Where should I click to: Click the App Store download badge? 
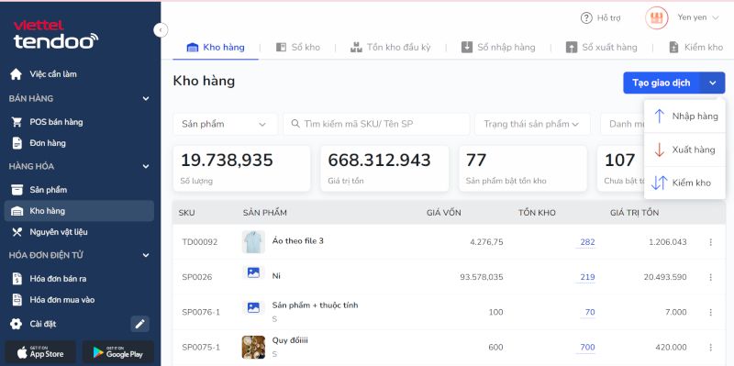click(x=40, y=353)
